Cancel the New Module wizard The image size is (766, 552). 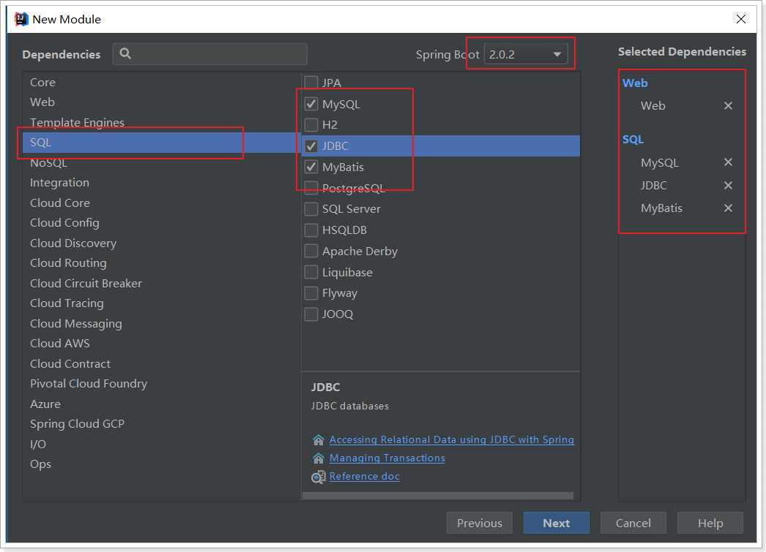(x=633, y=523)
